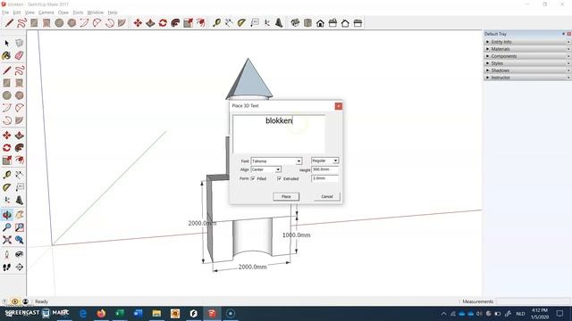Choose the Look Around eye tool
Image resolution: width=572 pixels, height=321 pixels.
(x=20, y=254)
